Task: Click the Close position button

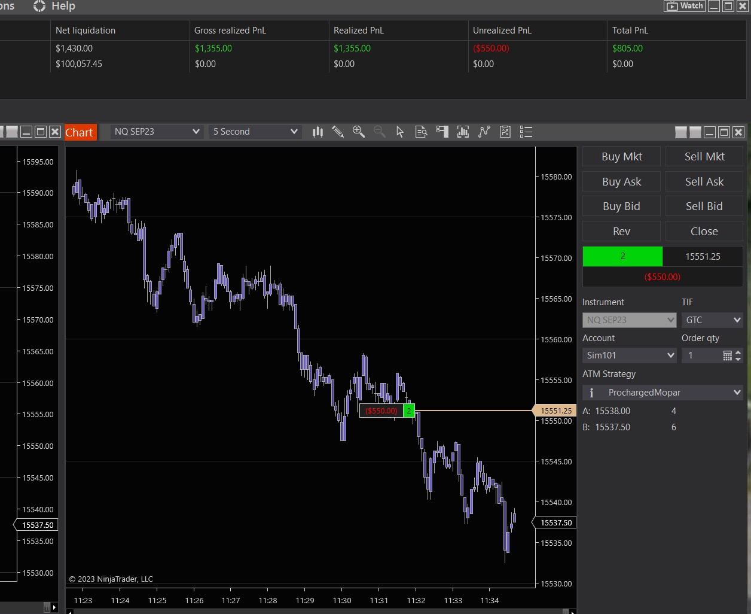Action: click(704, 232)
